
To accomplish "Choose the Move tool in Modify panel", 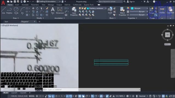I will (x=33, y=8).
